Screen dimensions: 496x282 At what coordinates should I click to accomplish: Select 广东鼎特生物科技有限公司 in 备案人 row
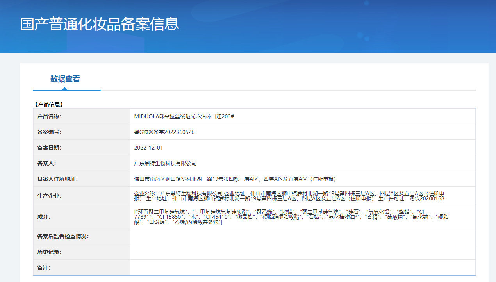165,163
